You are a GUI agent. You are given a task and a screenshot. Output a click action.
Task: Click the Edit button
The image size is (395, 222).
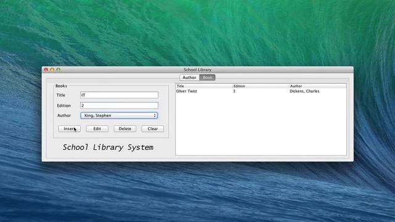pyautogui.click(x=97, y=129)
